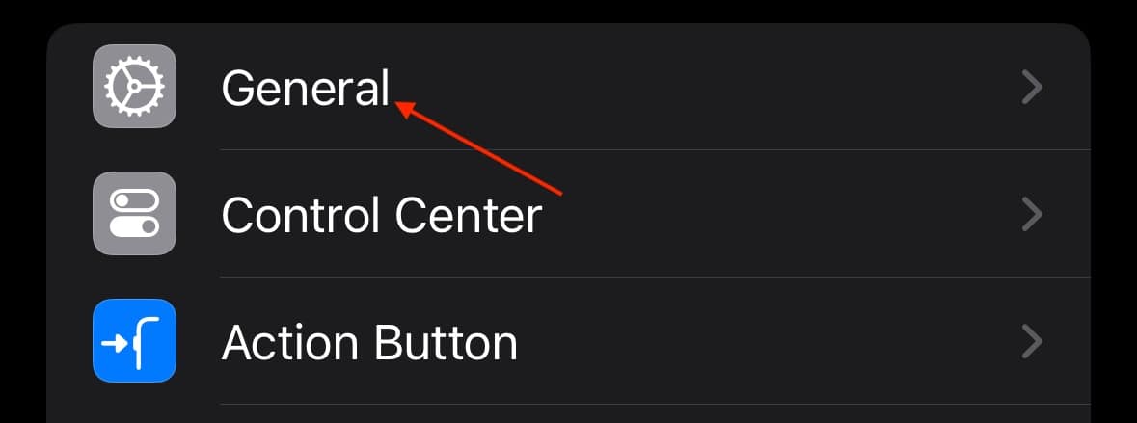The height and width of the screenshot is (423, 1137).
Task: Click upper switch glyph in Control Center icon
Action: [134, 199]
